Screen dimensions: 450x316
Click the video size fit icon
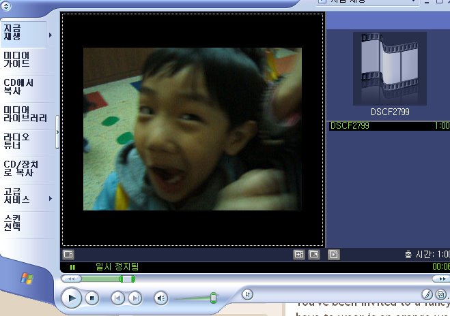[298, 254]
